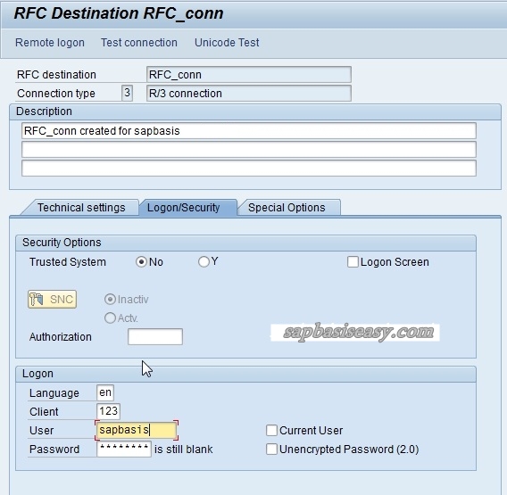This screenshot has height=495, width=507.
Task: Click the 'Logon' group header
Action: 37,374
